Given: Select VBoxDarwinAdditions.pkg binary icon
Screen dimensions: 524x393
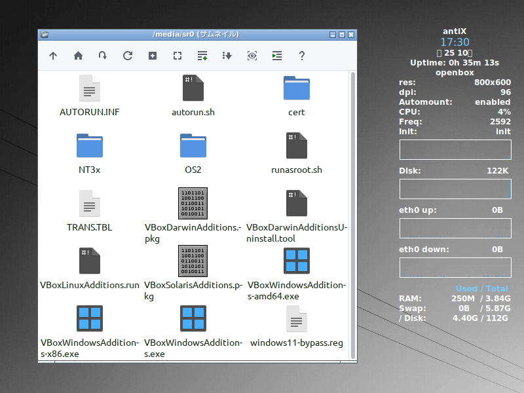Looking at the screenshot, I should click(193, 203).
